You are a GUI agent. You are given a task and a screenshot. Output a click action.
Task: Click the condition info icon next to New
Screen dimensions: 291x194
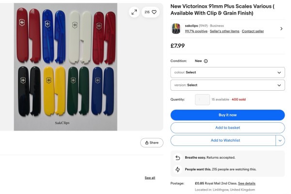pos(206,61)
